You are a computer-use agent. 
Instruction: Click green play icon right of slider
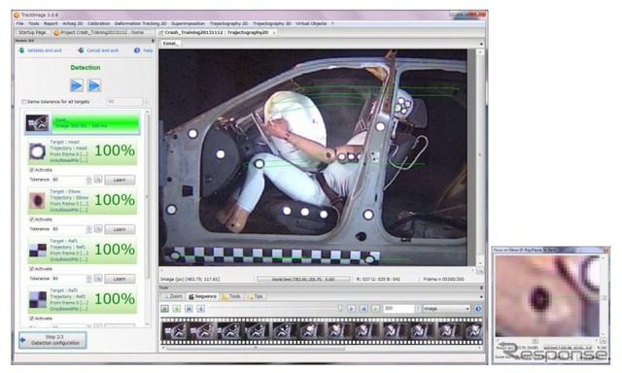[375, 308]
